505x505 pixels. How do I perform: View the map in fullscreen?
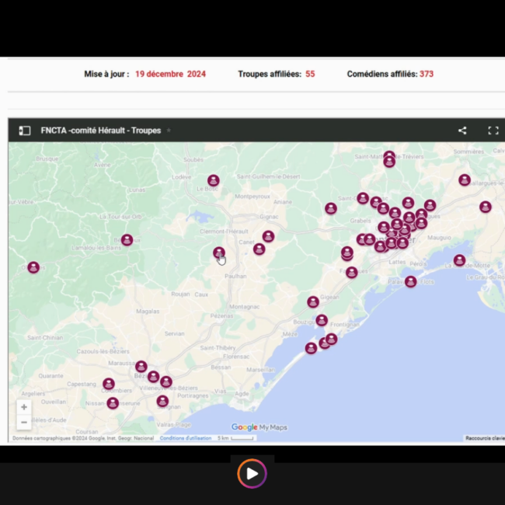pos(493,131)
